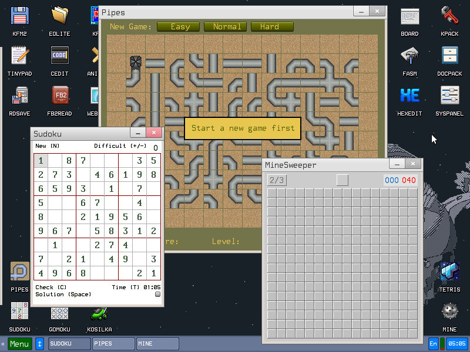Click the red 040 mine counter

click(409, 180)
